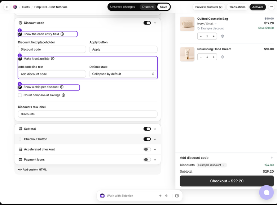The height and width of the screenshot is (205, 277).
Task: Click the Payment icons section icon
Action: tap(20, 160)
